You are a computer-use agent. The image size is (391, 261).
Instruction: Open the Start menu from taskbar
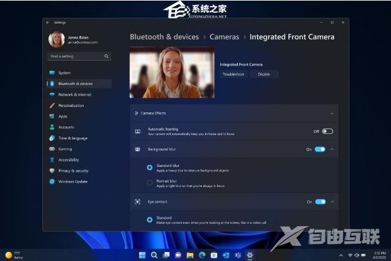(x=142, y=255)
